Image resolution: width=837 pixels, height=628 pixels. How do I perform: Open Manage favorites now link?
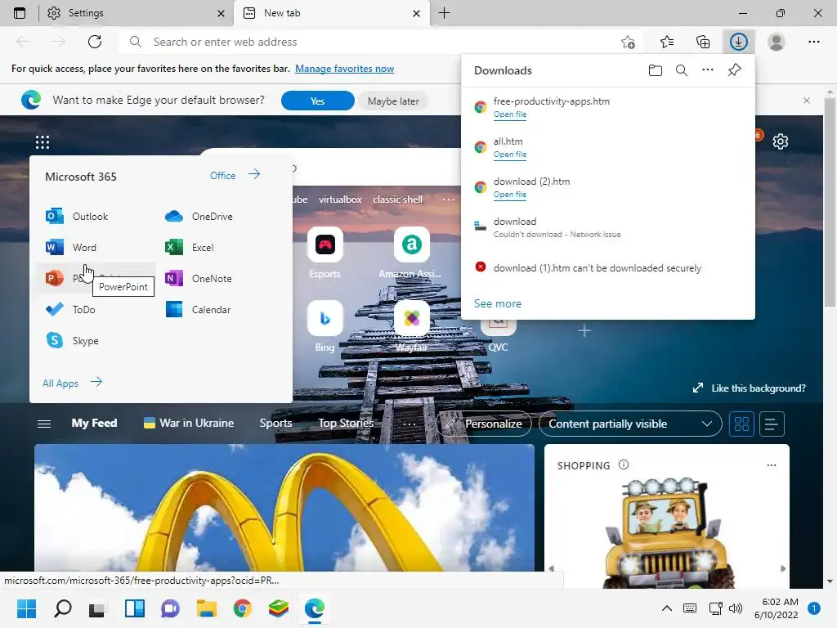[344, 69]
